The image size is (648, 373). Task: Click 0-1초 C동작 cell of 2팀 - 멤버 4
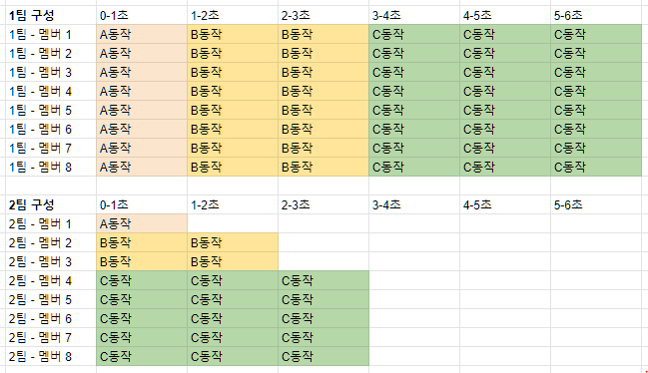tap(142, 280)
